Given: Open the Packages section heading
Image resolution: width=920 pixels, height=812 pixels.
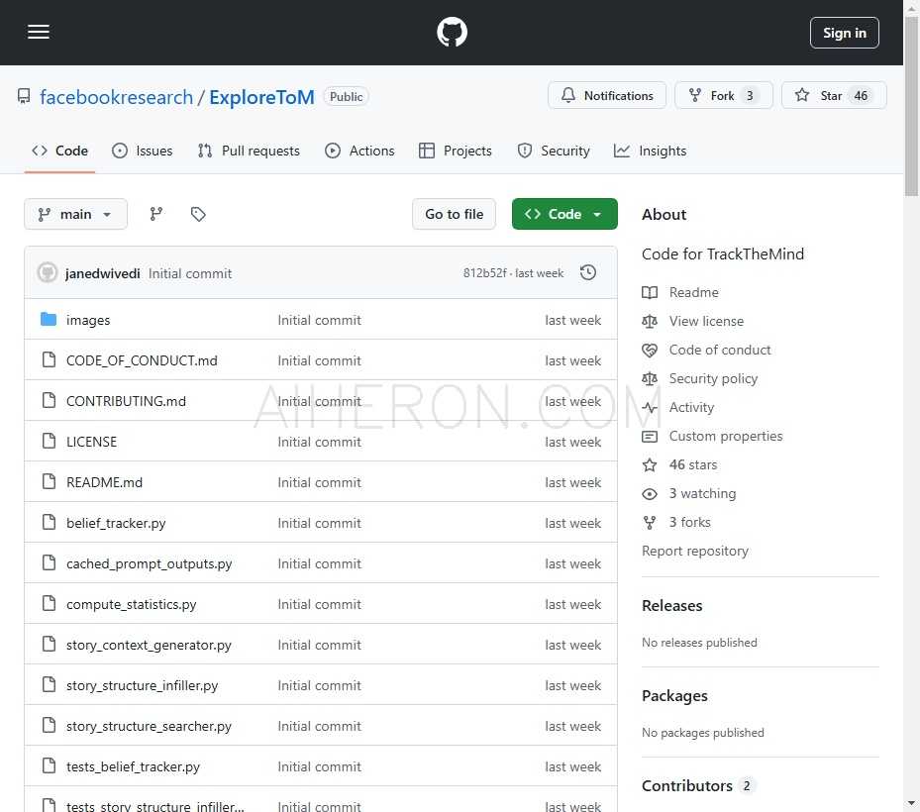Looking at the screenshot, I should 674,696.
